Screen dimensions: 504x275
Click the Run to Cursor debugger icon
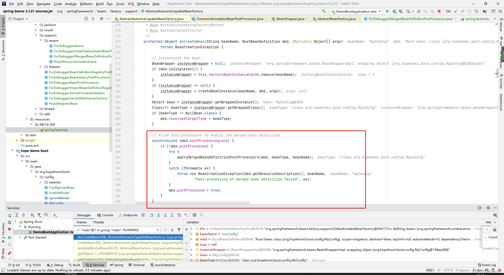pyautogui.click(x=186, y=215)
